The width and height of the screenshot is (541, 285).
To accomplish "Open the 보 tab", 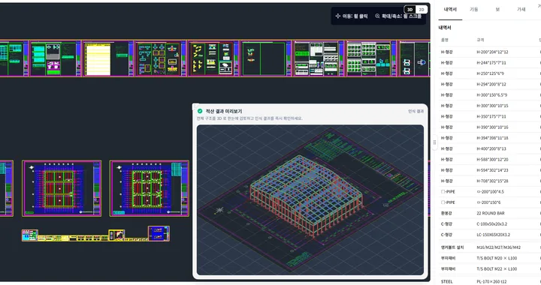I will click(497, 9).
